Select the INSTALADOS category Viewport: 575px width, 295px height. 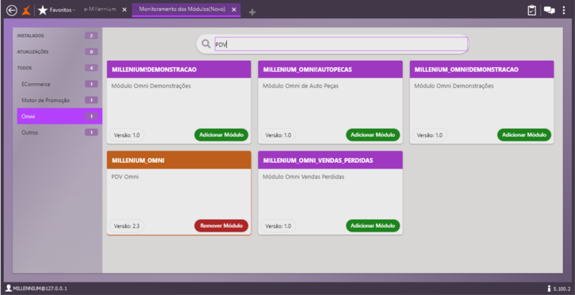[x=57, y=36]
